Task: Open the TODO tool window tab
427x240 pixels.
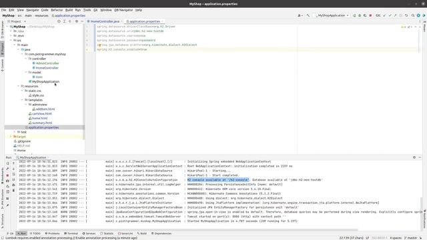Action: point(35,233)
